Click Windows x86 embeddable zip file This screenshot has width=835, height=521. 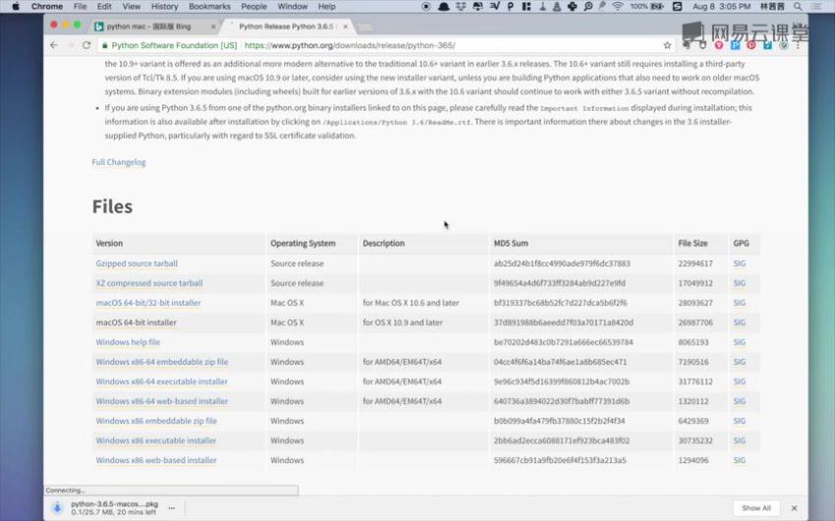(x=156, y=421)
